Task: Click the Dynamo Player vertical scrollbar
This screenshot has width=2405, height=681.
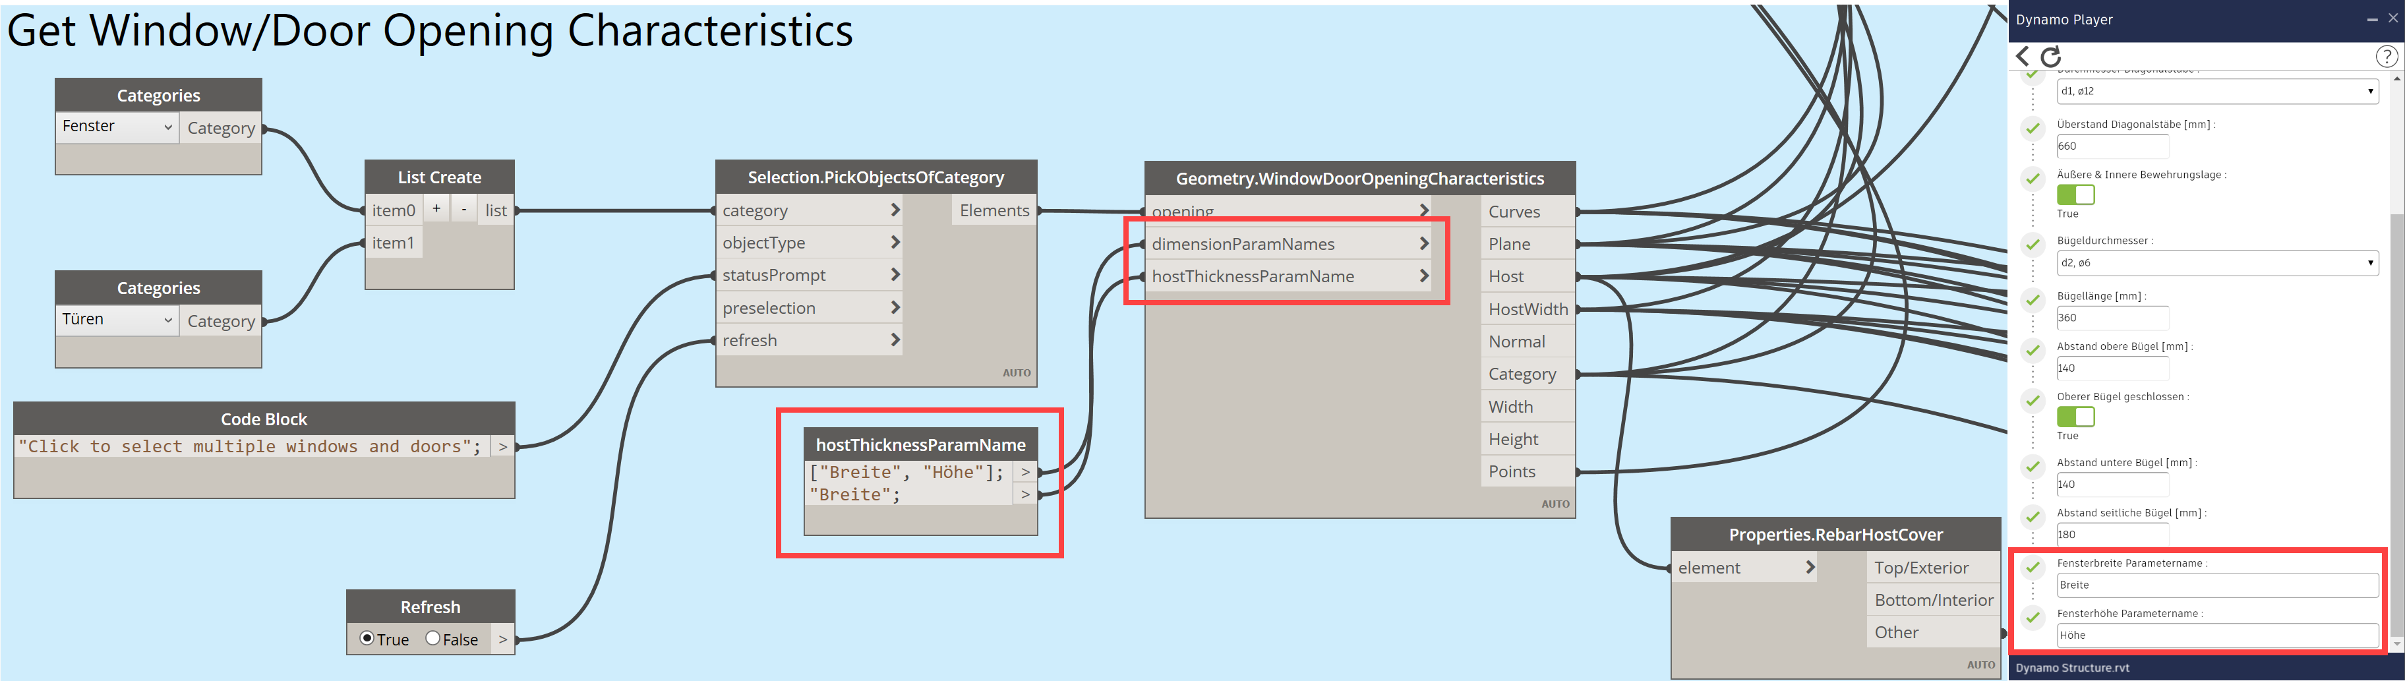Action: 2396,374
